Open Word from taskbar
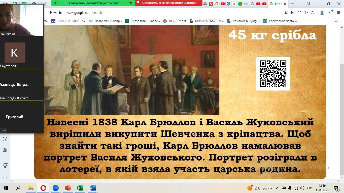 pos(92,188)
